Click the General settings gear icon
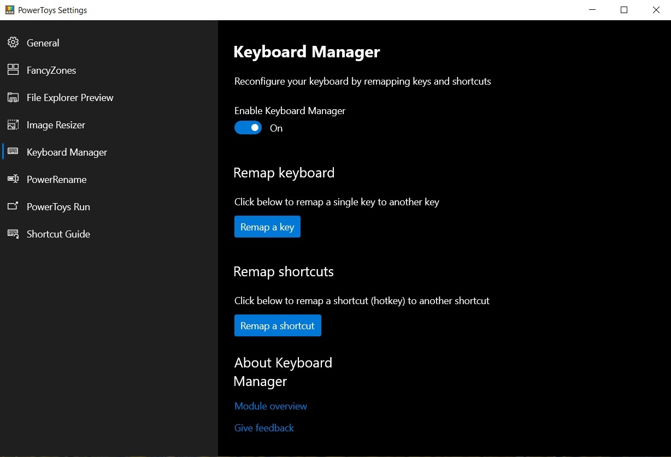This screenshot has height=457, width=671. point(13,43)
